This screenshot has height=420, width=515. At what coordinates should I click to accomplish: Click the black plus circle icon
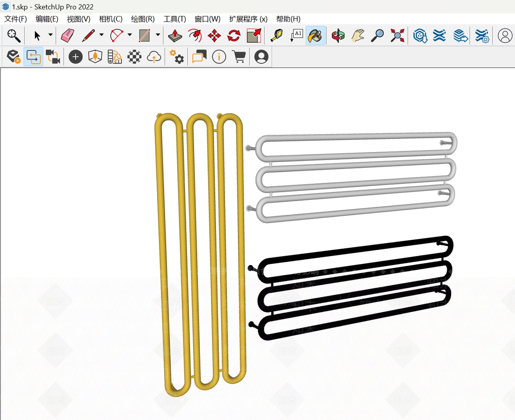point(76,57)
